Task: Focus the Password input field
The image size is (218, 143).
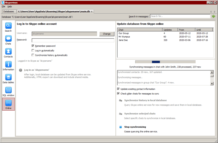Action: click(x=73, y=40)
